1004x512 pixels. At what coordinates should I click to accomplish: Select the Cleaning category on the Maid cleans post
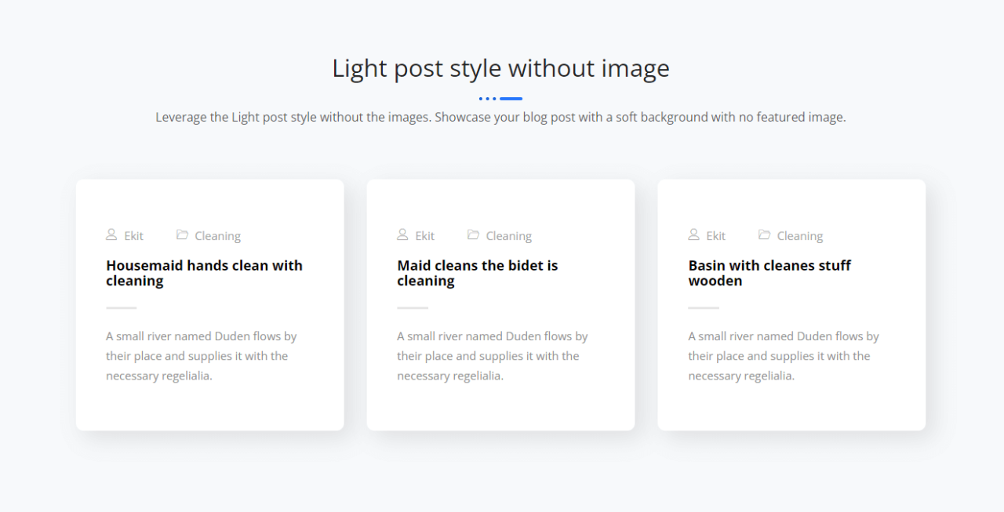click(508, 236)
